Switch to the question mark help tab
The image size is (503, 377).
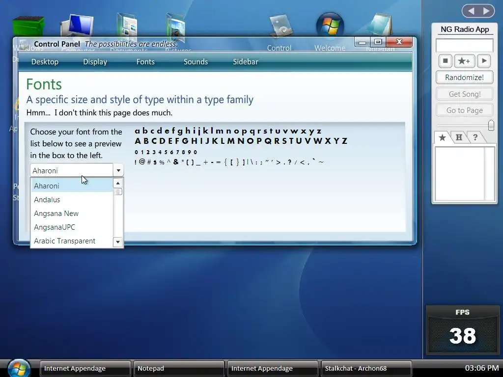[x=475, y=137]
